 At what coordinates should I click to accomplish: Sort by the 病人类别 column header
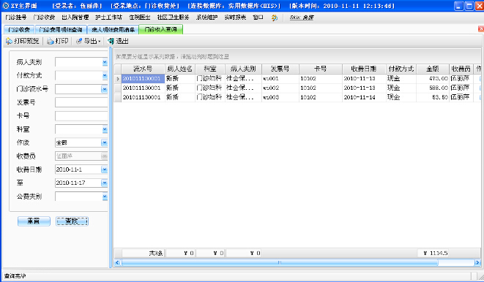pos(243,69)
